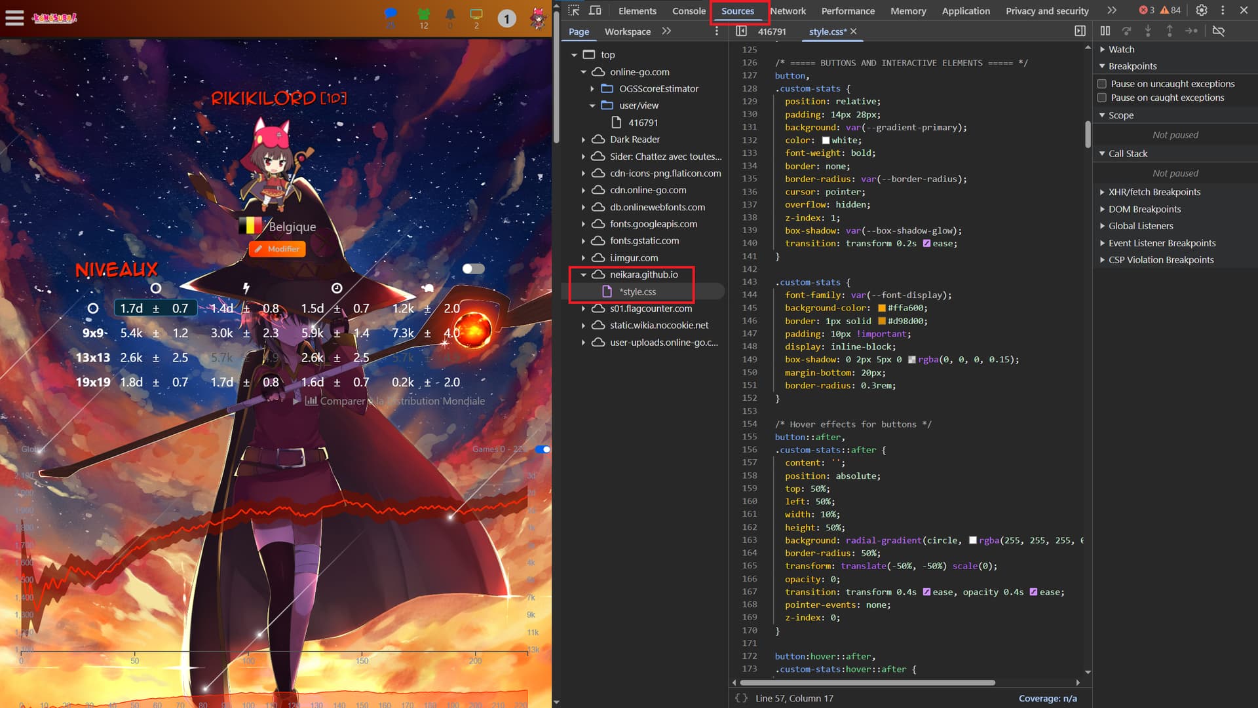Switch to the Network tab
Screen dimensions: 1258x708
[x=788, y=11]
